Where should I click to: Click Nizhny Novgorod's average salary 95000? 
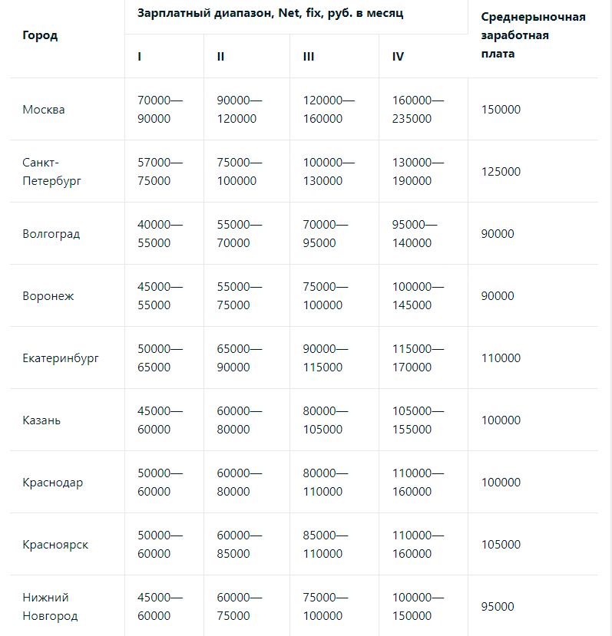click(x=498, y=607)
